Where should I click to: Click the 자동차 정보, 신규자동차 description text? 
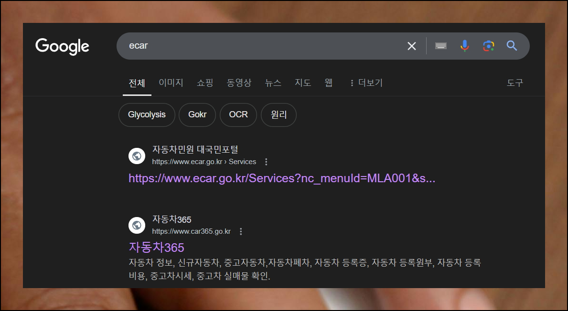tap(305, 269)
